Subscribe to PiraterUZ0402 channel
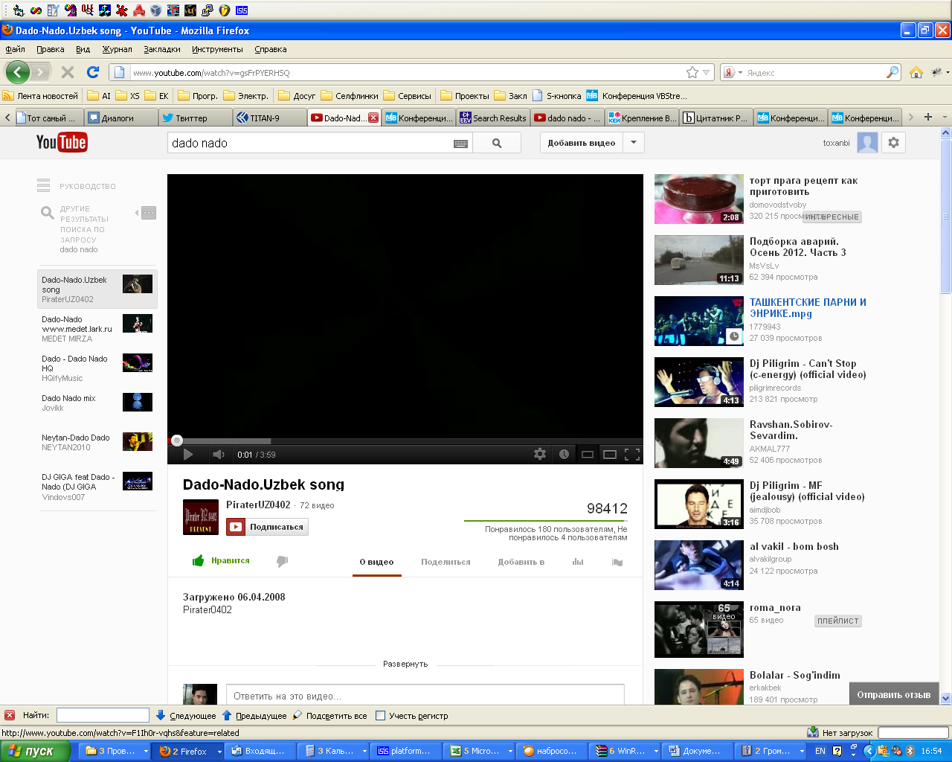 [268, 527]
